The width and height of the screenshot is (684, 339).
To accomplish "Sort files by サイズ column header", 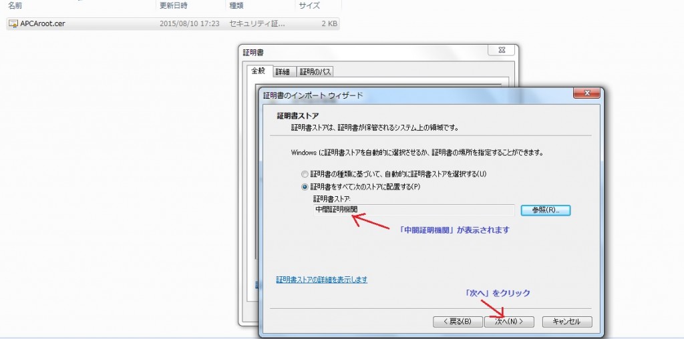I will pyautogui.click(x=309, y=5).
